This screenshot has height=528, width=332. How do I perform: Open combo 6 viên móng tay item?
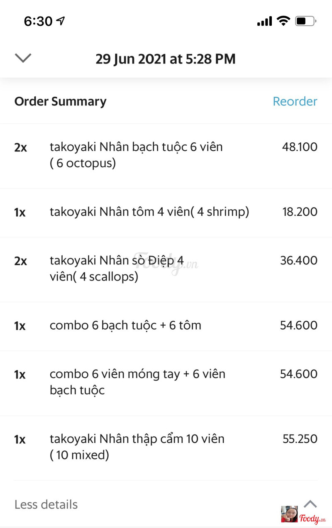tap(166, 383)
